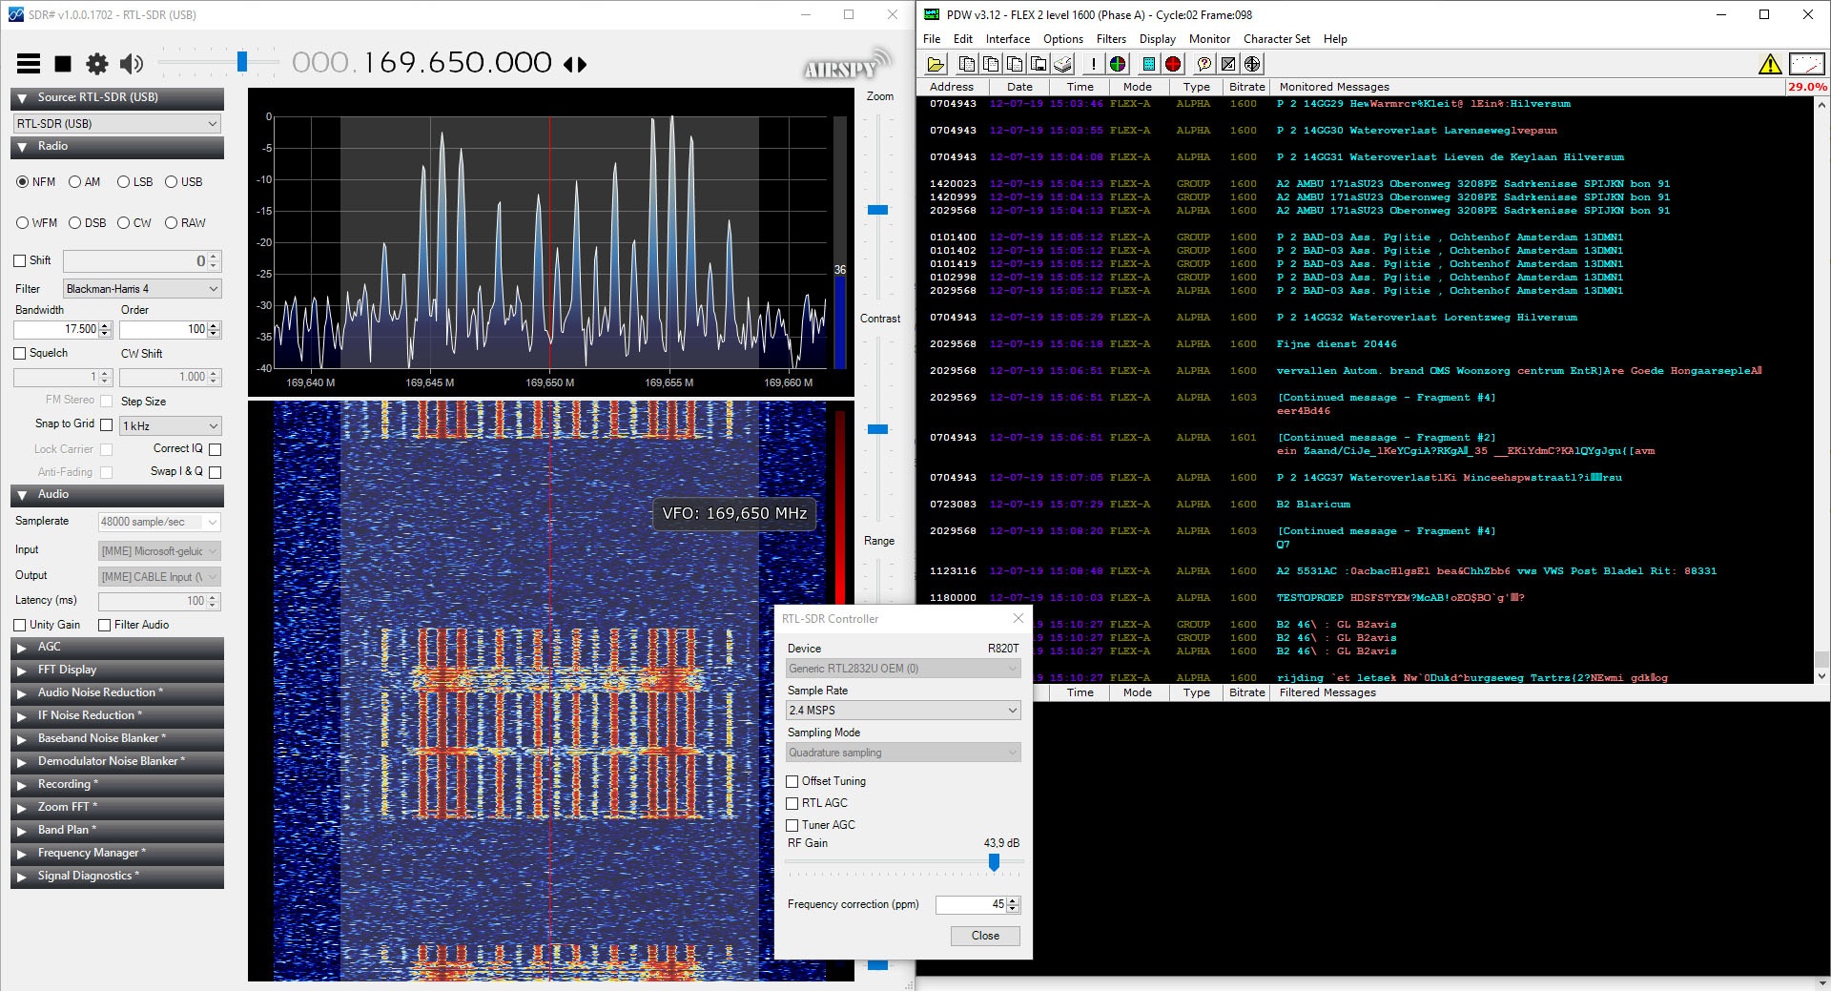Click the Bandwidth value field

56,329
